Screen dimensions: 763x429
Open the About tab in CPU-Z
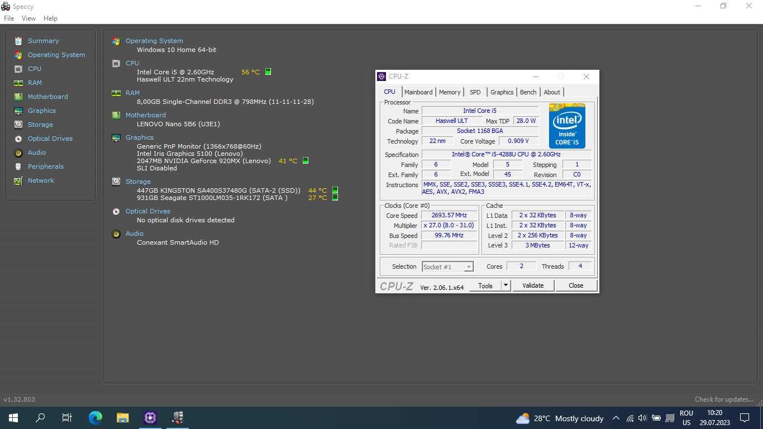point(552,92)
